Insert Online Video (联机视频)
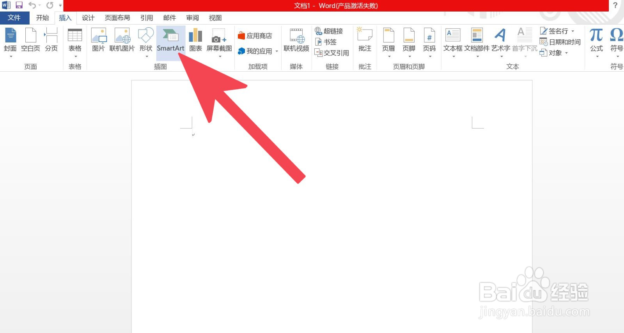This screenshot has width=624, height=333. pos(296,40)
